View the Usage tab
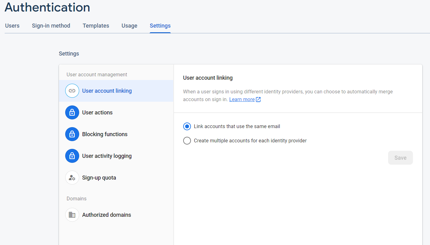The height and width of the screenshot is (245, 430). (x=129, y=26)
